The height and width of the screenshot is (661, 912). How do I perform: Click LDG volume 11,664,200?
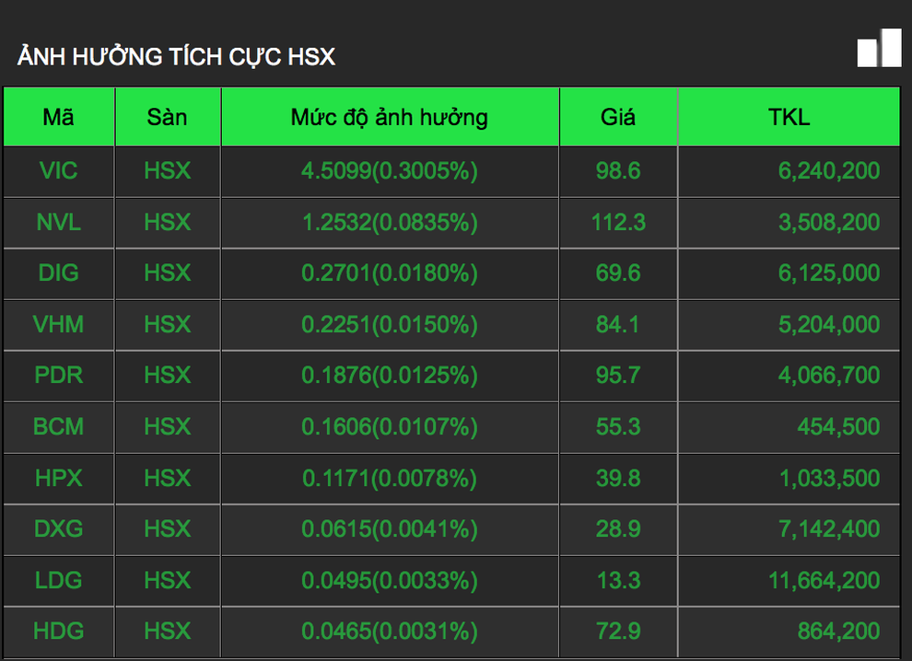(x=824, y=580)
